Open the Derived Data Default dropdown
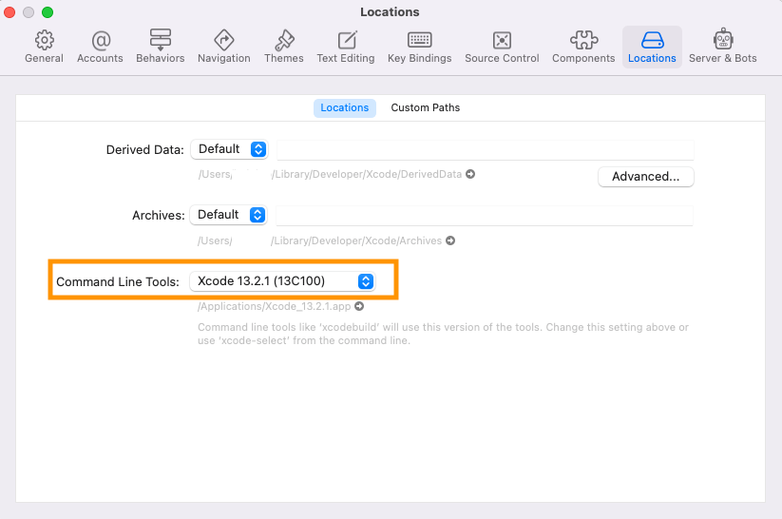782x519 pixels. click(x=229, y=149)
